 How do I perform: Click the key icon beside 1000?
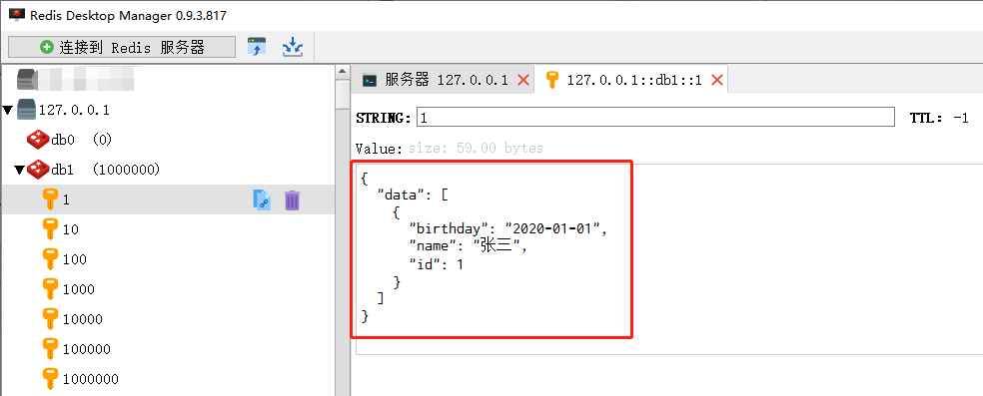(50, 289)
